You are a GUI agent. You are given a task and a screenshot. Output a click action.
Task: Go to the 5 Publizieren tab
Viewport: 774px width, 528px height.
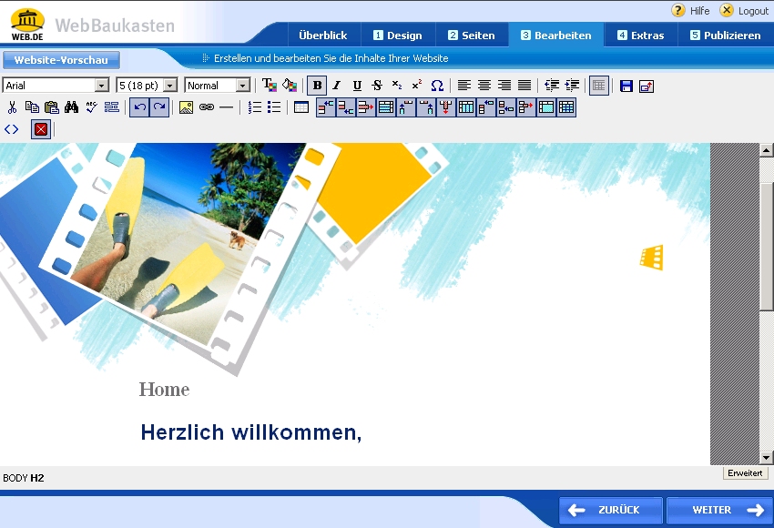pyautogui.click(x=725, y=36)
